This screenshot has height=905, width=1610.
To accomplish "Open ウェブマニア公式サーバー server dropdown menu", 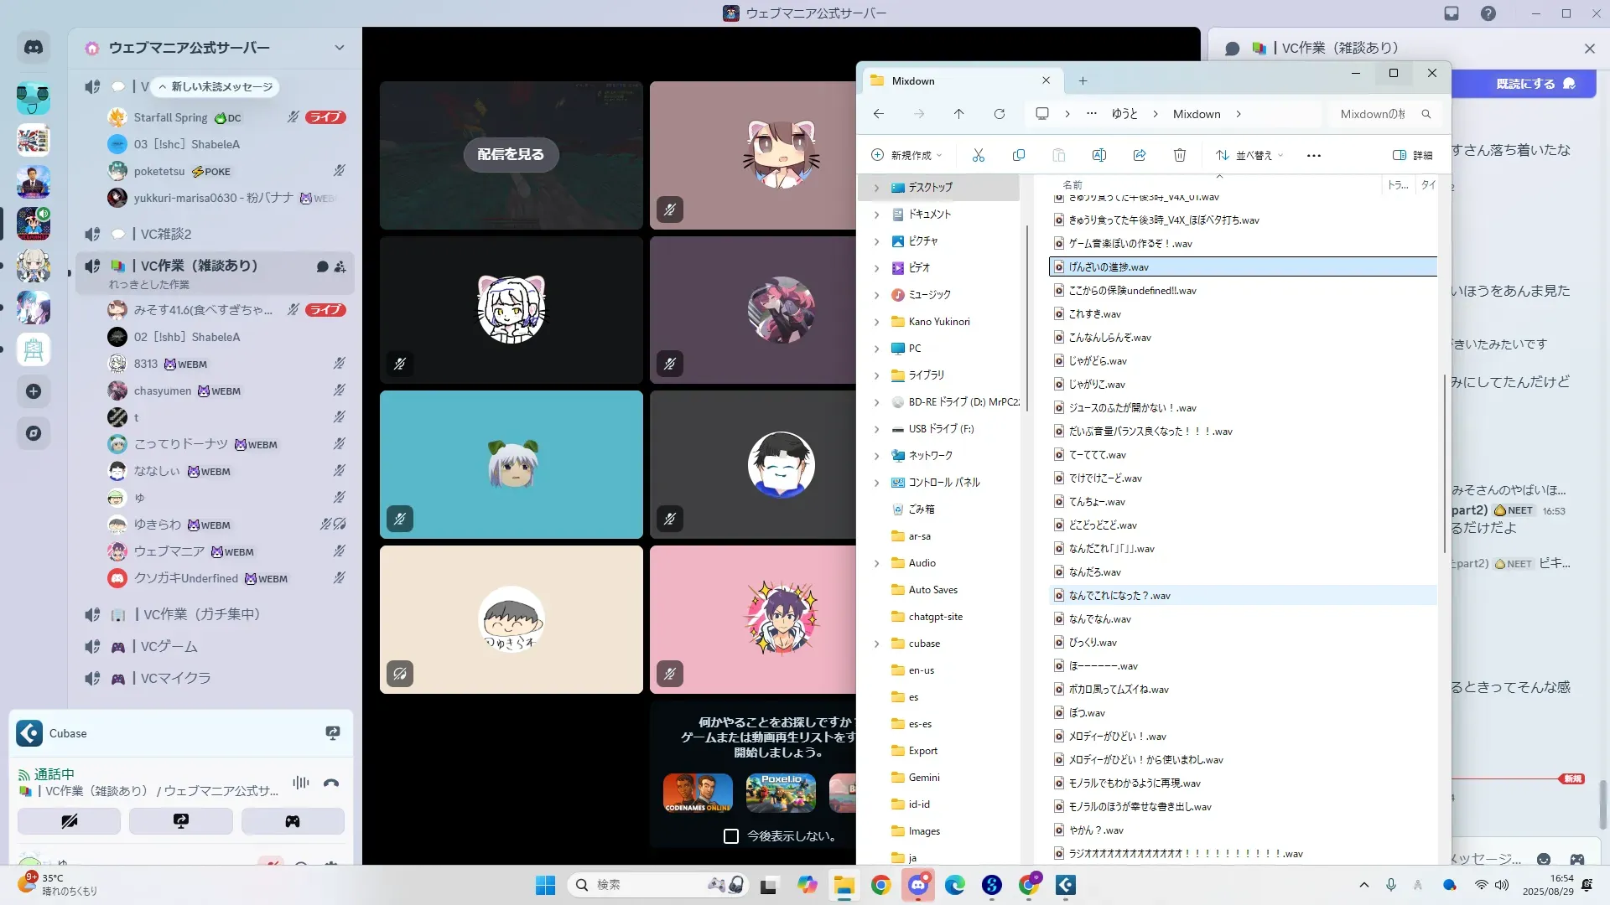I will pyautogui.click(x=339, y=48).
